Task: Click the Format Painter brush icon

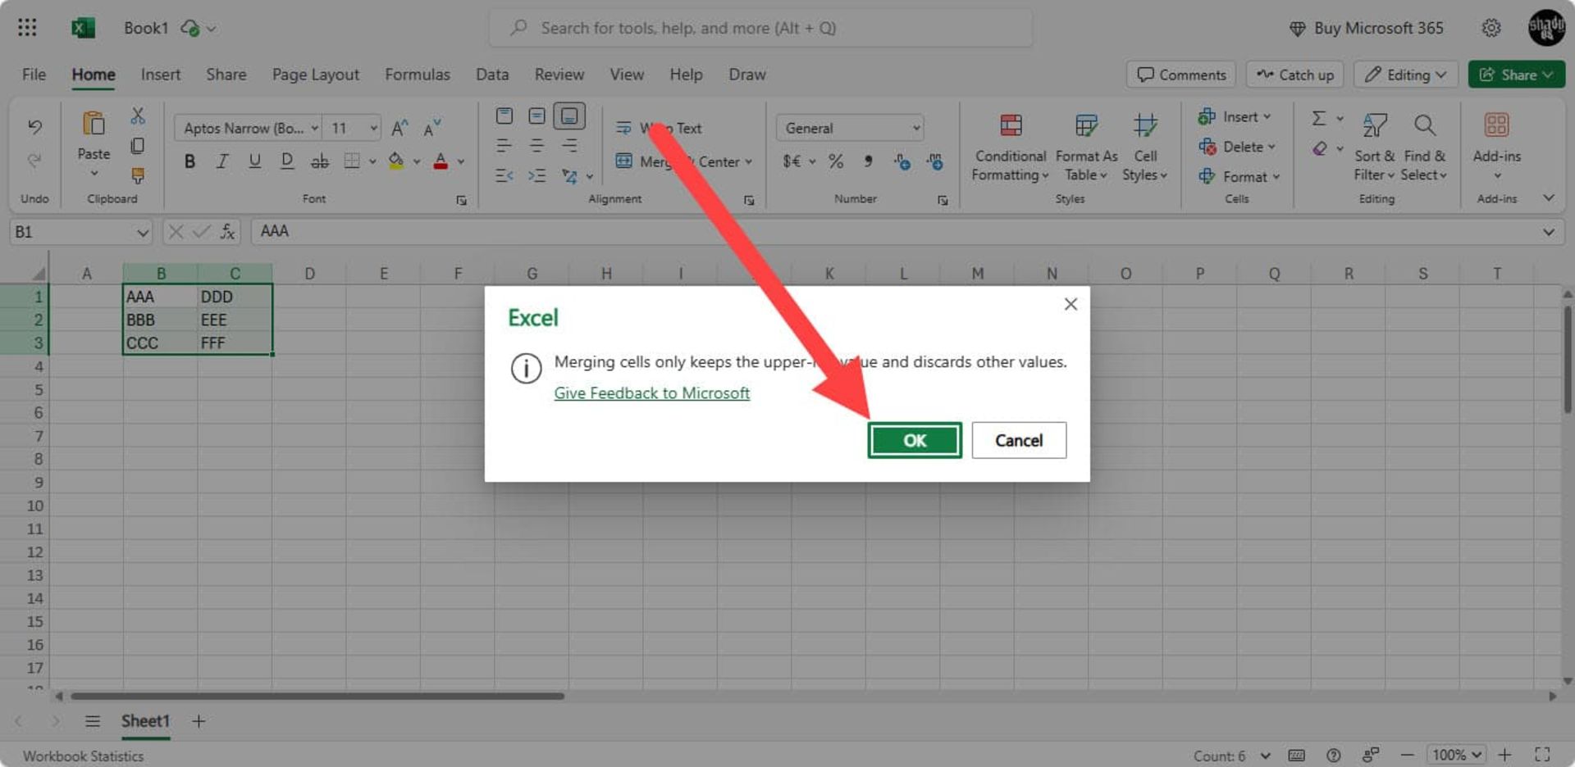Action: point(138,175)
